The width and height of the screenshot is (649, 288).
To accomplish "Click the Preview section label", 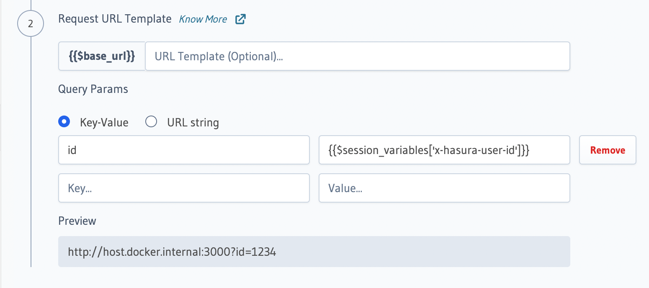I will point(77,221).
